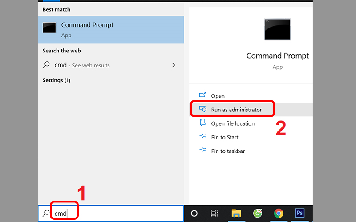Open the Coc Coc browser taskbar icon
The image size is (356, 222).
click(257, 213)
